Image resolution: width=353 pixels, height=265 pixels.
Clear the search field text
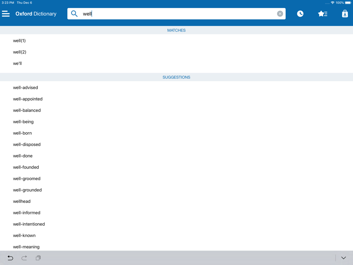click(x=280, y=14)
